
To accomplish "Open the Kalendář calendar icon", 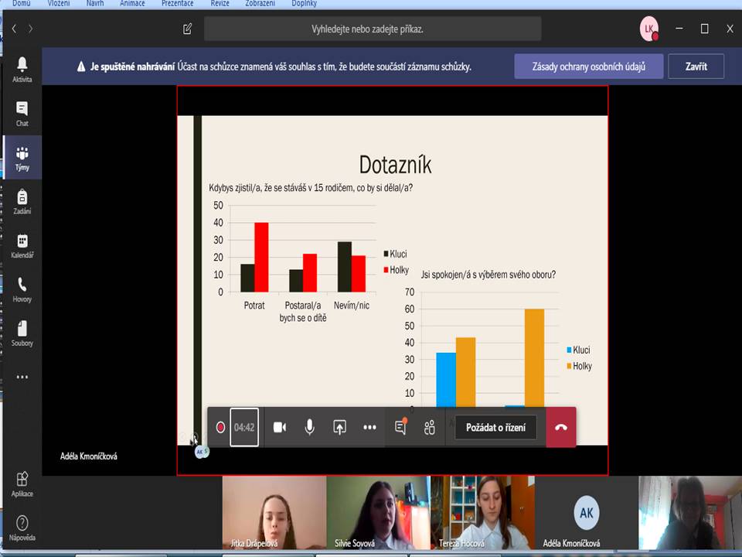I will pyautogui.click(x=22, y=245).
